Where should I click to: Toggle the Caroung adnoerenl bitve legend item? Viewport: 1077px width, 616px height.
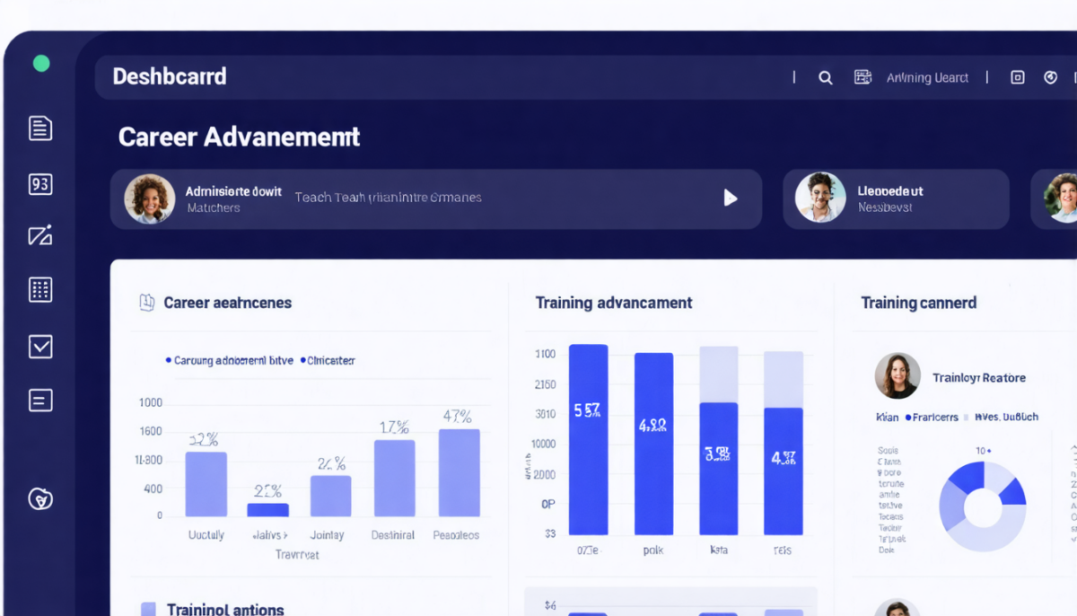point(229,360)
